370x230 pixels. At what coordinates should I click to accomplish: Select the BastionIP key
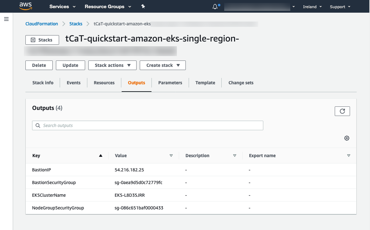click(x=42, y=170)
